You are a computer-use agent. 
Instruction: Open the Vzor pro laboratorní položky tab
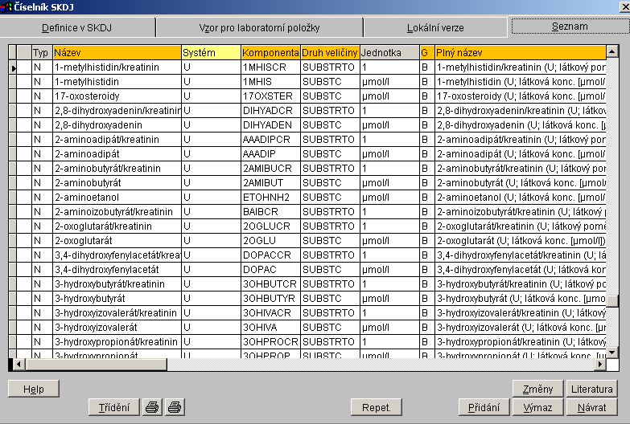(259, 28)
